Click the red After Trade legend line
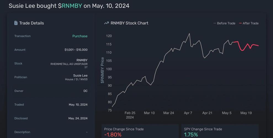 [x=240, y=23]
